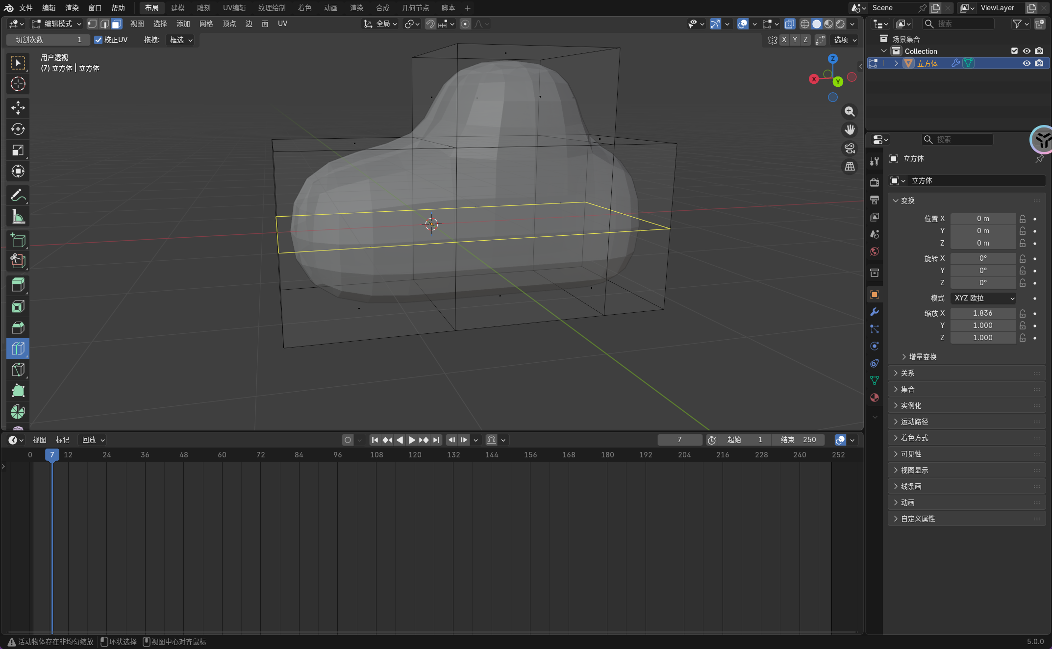Uncheck the 校正UV checkbox
1052x649 pixels.
coord(99,40)
